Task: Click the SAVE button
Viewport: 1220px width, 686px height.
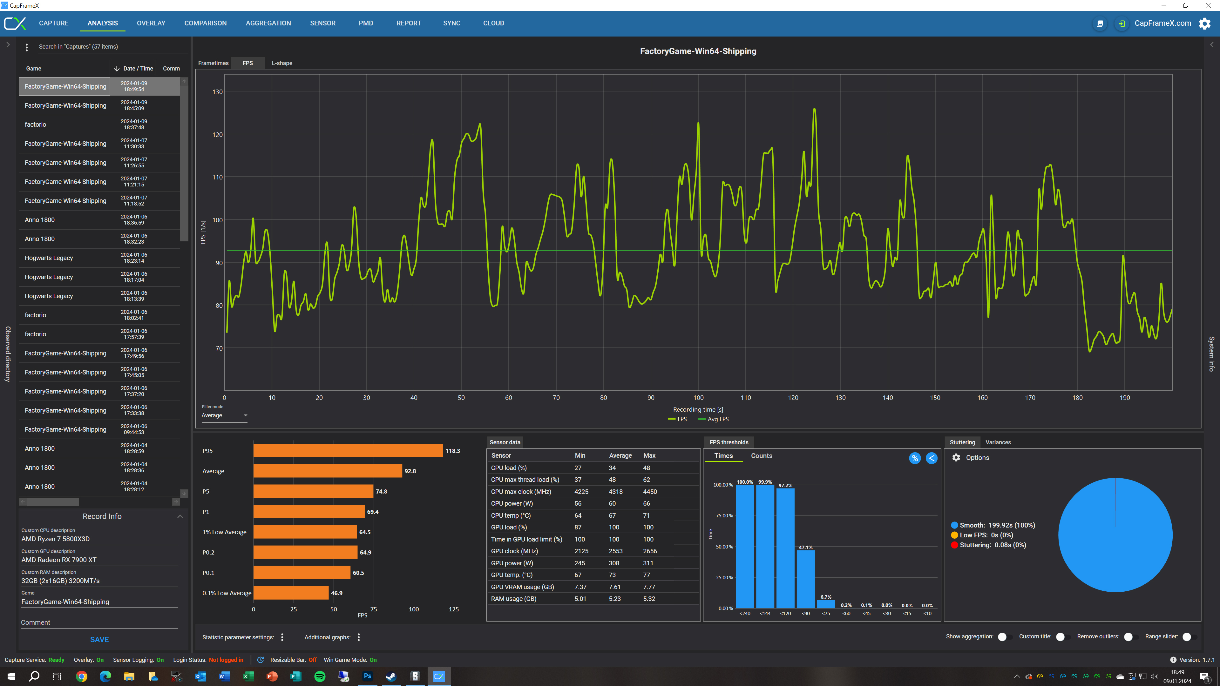Action: point(99,639)
